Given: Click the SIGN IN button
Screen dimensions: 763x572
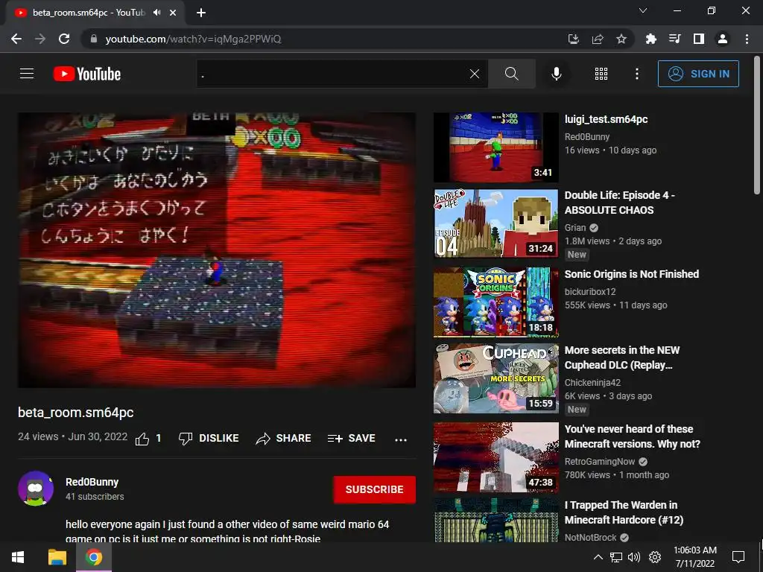Looking at the screenshot, I should click(x=698, y=74).
